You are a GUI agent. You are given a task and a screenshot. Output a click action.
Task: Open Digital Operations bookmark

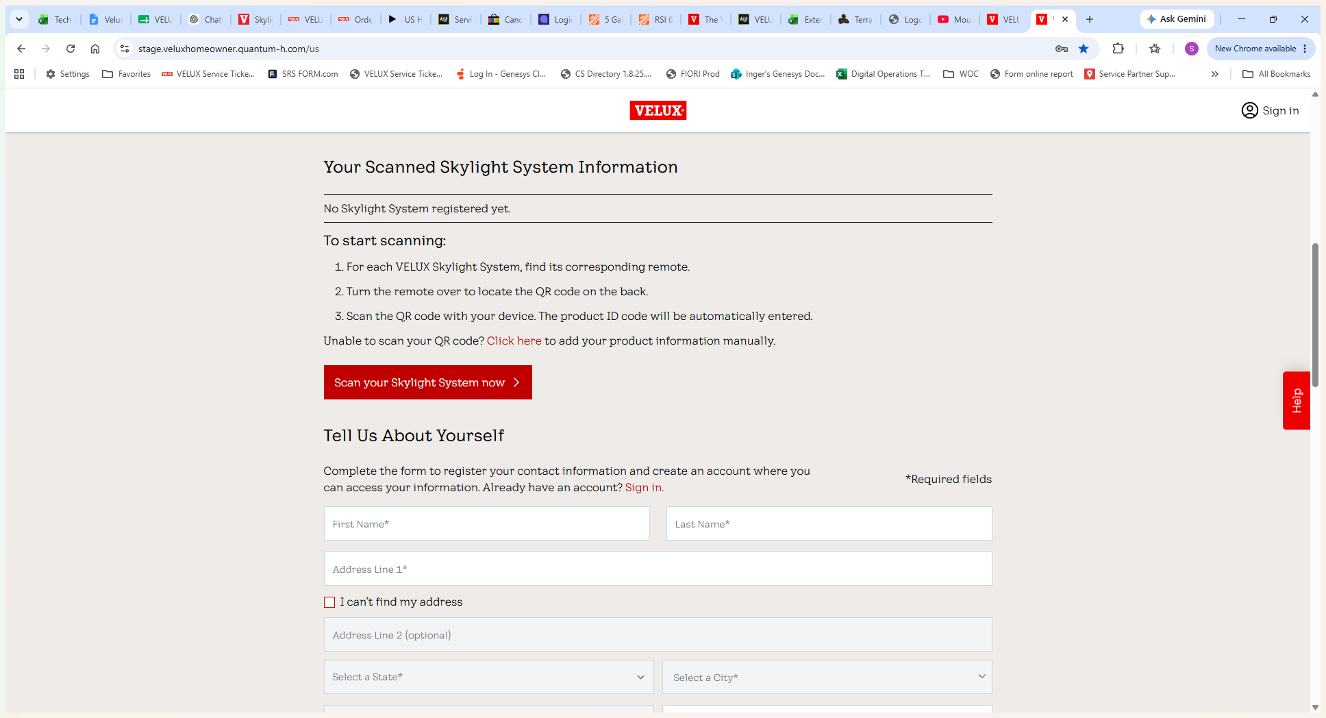(x=883, y=74)
